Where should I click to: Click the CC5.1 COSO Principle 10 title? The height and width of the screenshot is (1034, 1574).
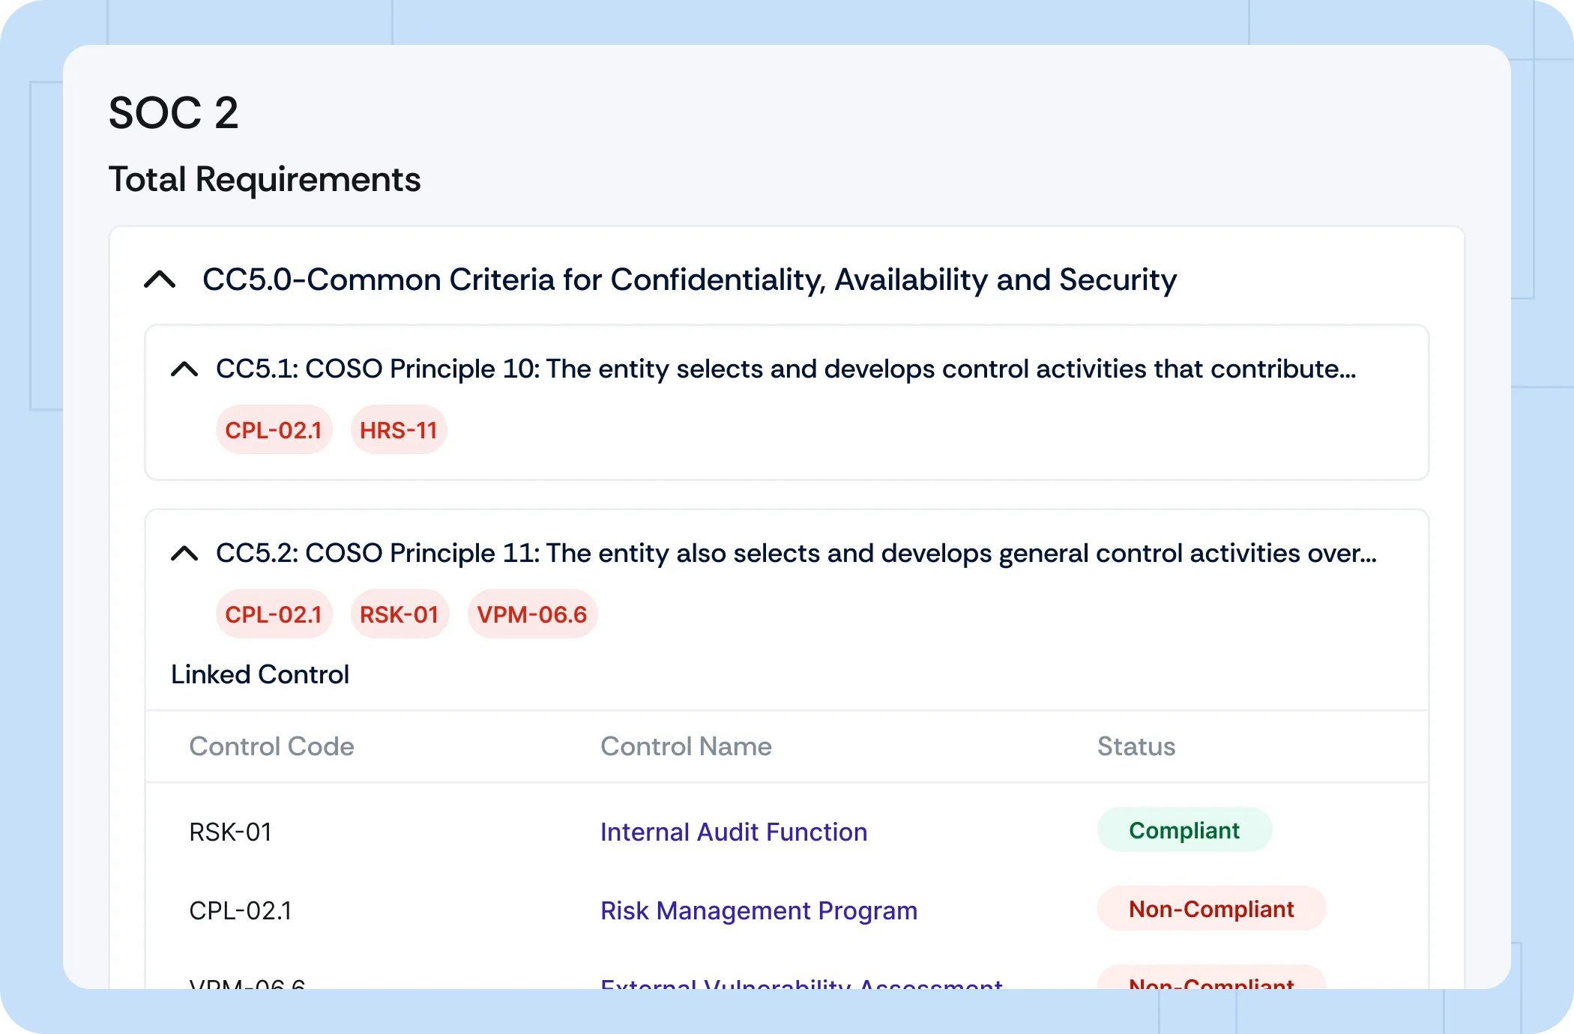786,369
